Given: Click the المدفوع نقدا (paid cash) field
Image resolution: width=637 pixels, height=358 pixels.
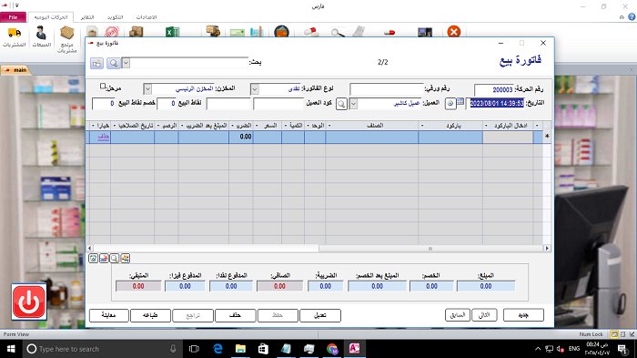Looking at the screenshot, I should [x=231, y=286].
